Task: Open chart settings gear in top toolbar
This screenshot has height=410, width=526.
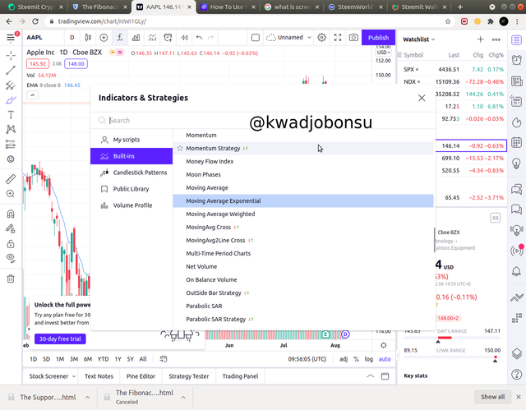Action: tap(321, 38)
